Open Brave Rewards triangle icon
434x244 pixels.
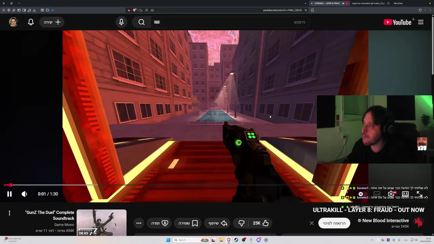[x=129, y=10]
